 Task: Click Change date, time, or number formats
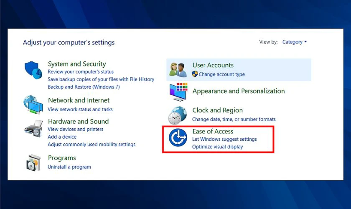click(234, 120)
